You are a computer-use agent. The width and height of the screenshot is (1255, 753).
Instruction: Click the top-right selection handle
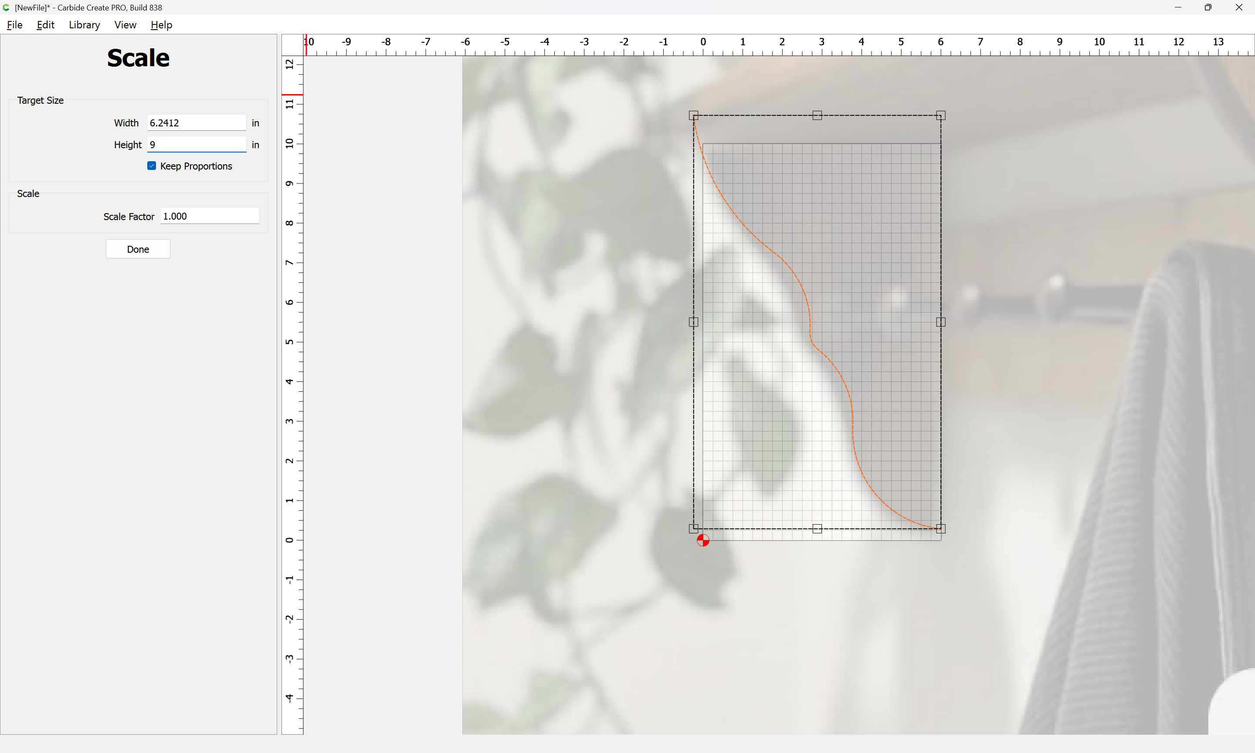tap(940, 115)
